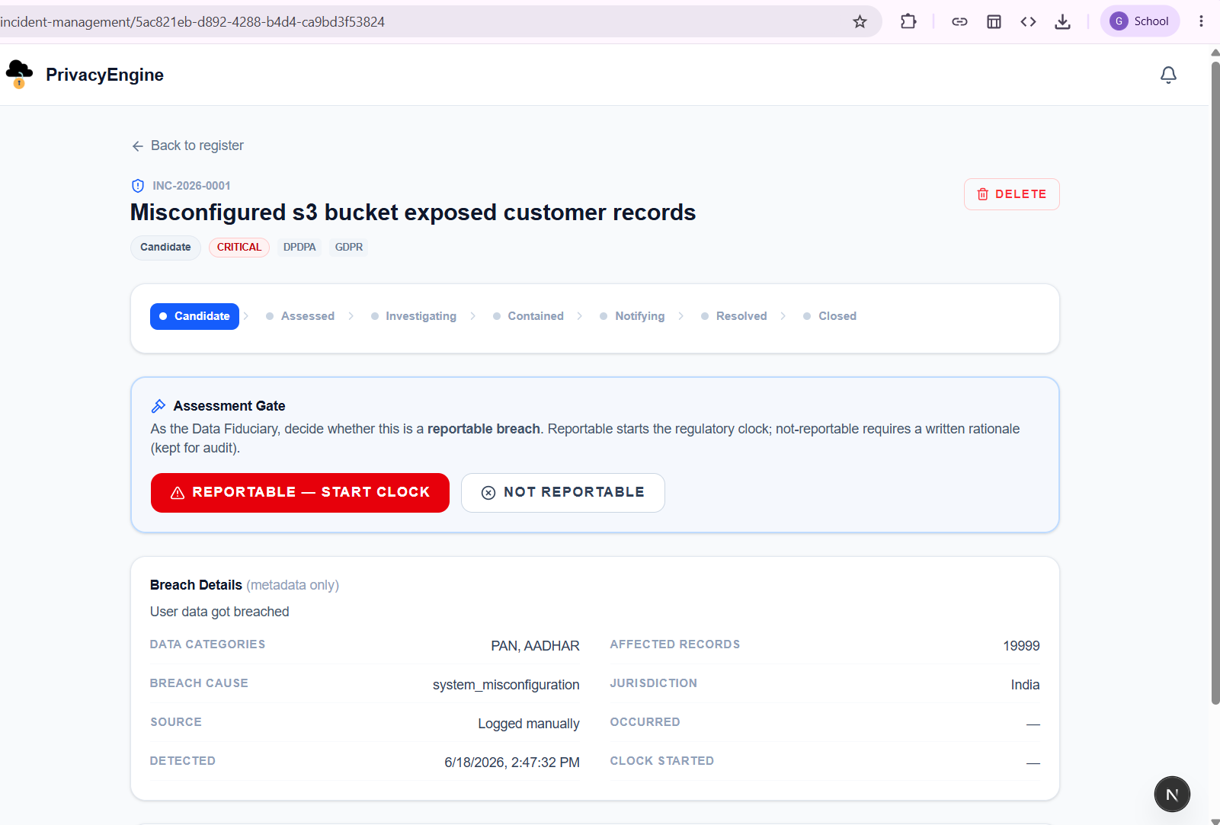The image size is (1220, 825).
Task: Click the GDPR regulation tag
Action: pyautogui.click(x=349, y=247)
